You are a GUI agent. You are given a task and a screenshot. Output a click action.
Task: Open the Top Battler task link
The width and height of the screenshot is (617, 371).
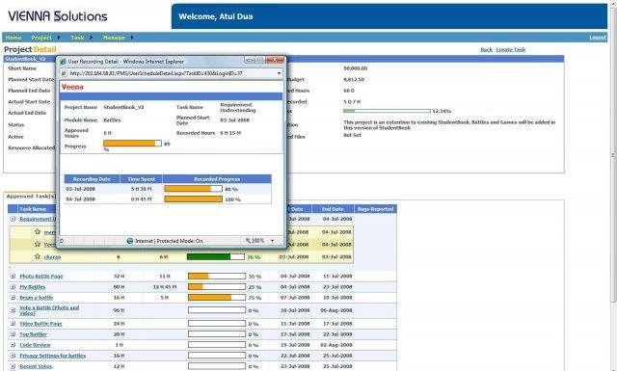pos(34,334)
